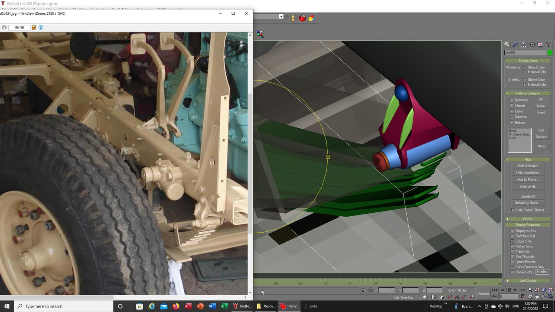Click Hide by Name button
Viewport: 555px width, 312px height.
click(x=528, y=179)
